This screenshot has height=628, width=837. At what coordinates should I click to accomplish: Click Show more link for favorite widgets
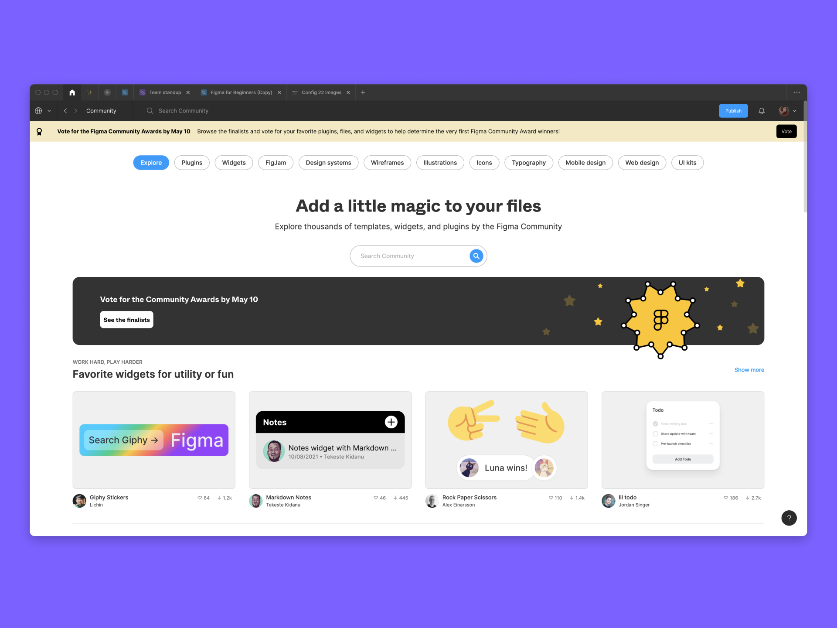[x=750, y=369]
